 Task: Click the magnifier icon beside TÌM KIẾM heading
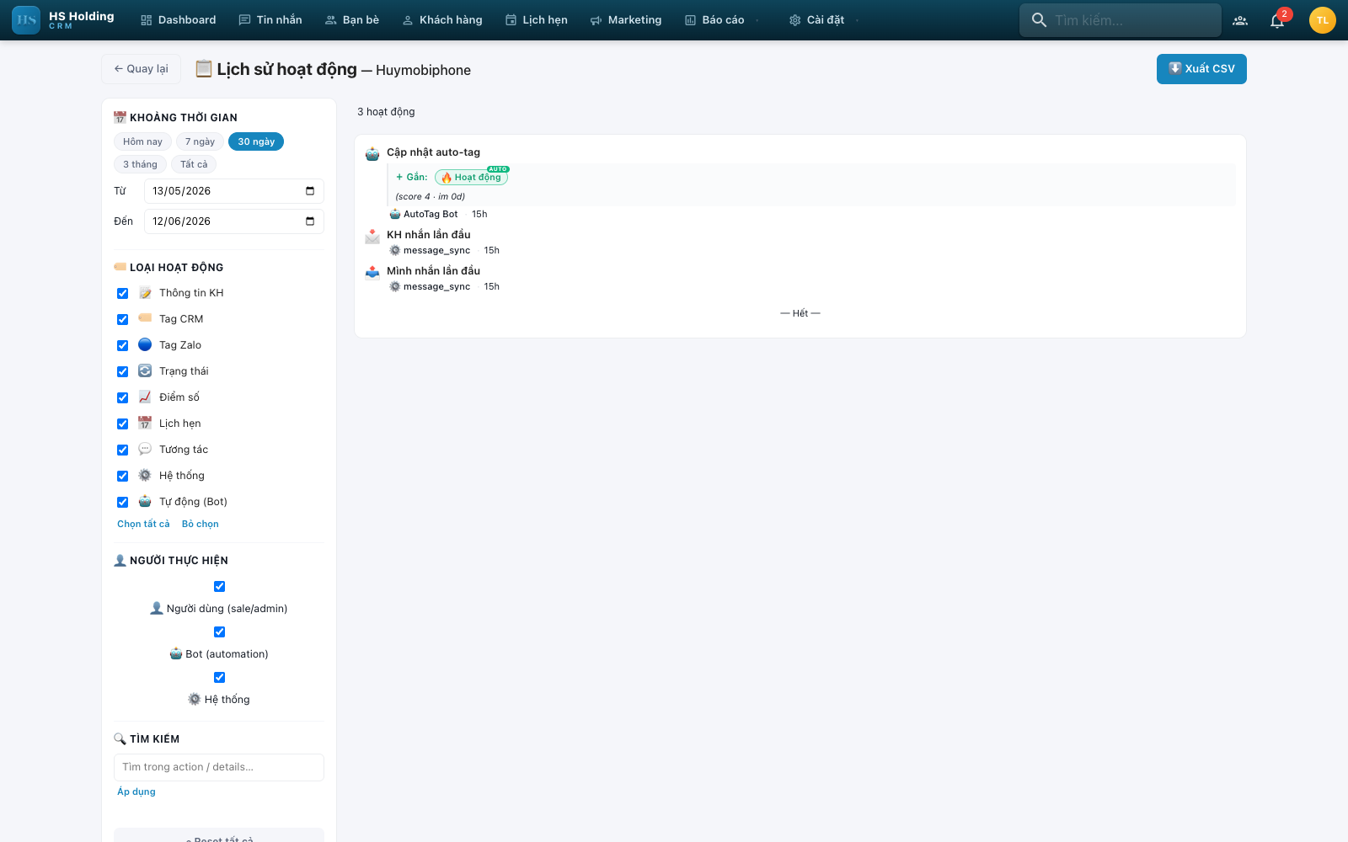pos(120,738)
